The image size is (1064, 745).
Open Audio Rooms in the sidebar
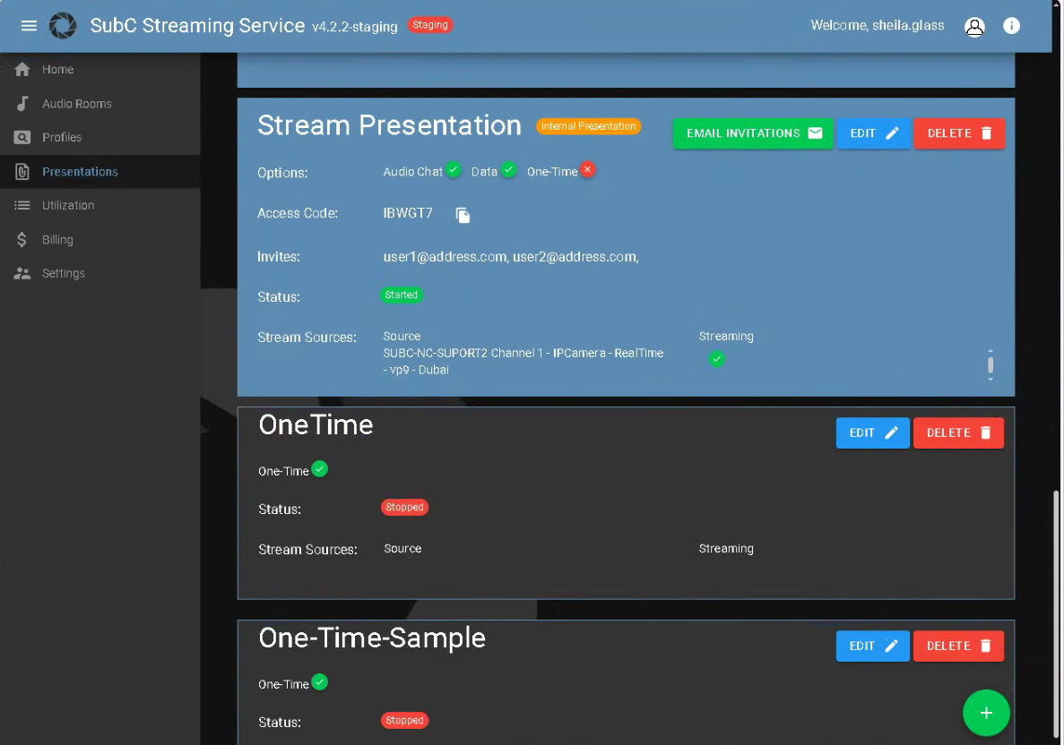tap(76, 104)
